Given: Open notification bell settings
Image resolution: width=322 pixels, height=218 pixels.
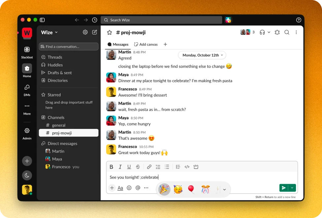Looking at the screenshot, I should 277,32.
